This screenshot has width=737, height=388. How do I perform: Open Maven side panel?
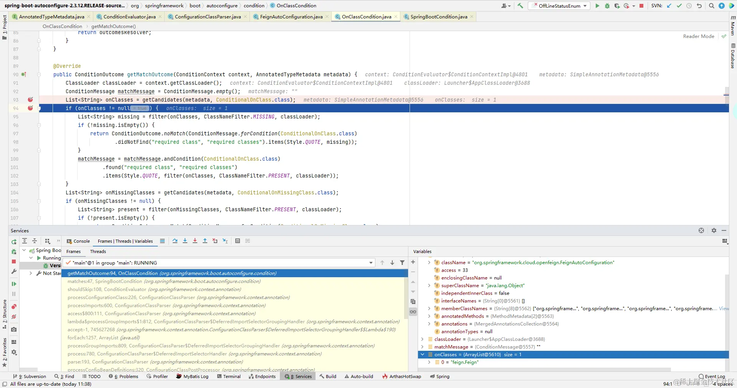pos(733,26)
